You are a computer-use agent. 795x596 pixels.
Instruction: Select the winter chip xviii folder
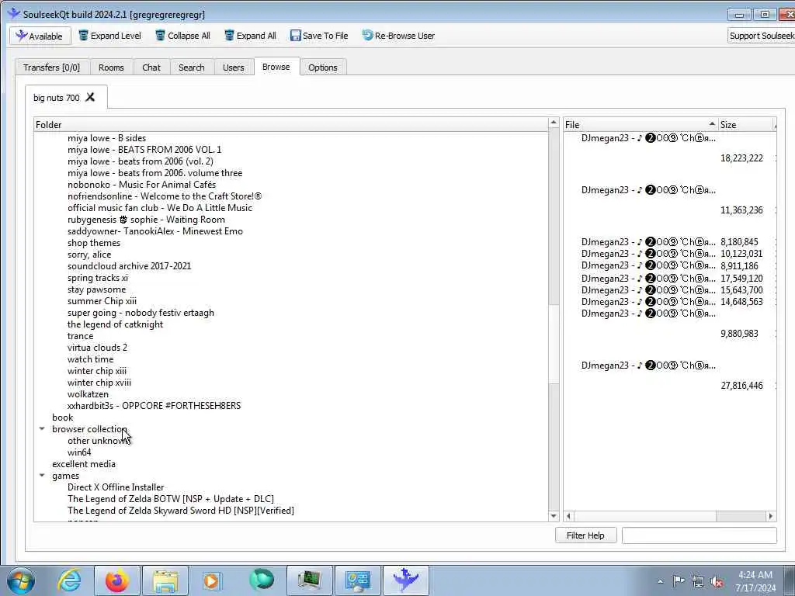pyautogui.click(x=99, y=383)
